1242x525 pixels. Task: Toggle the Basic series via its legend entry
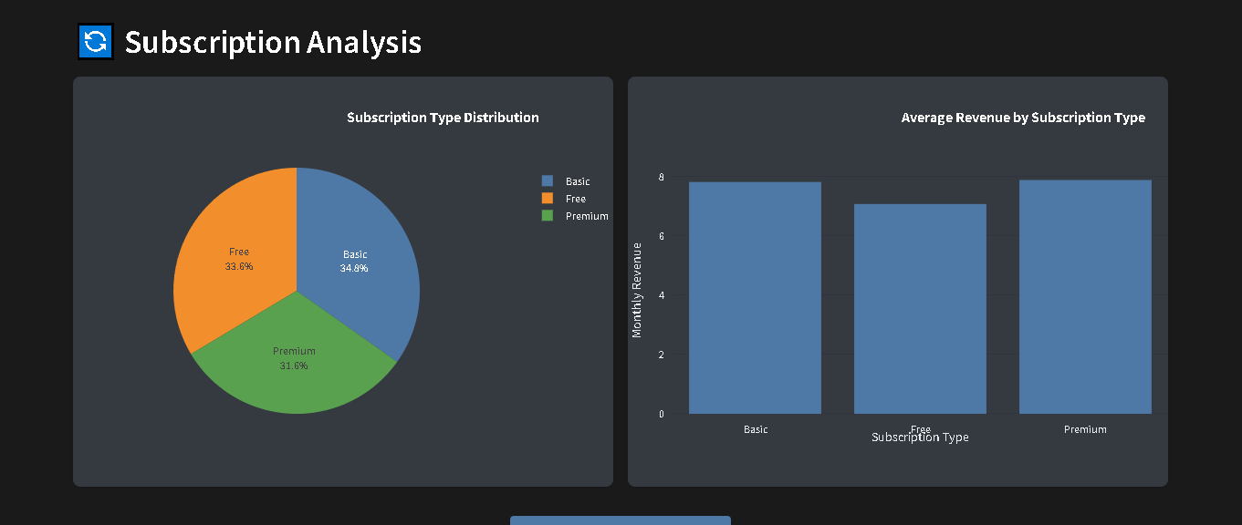coord(577,180)
